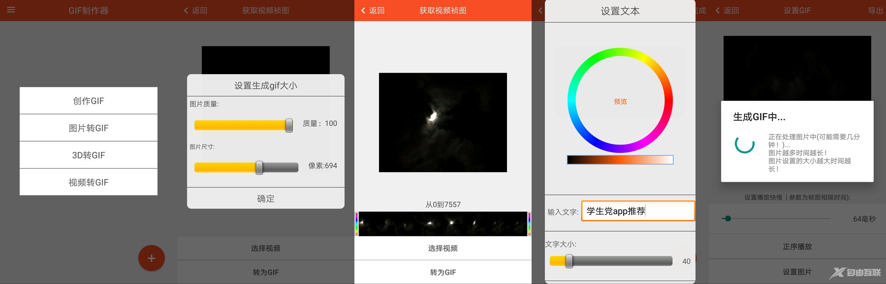886x284 pixels.
Task: Go back via 返回 in the bright orange header
Action: 373,10
